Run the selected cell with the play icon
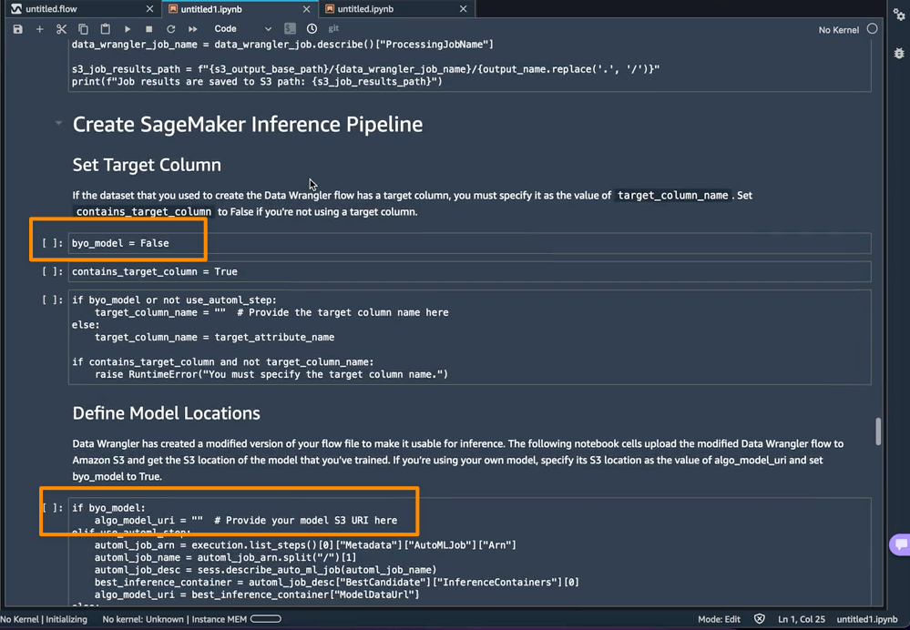This screenshot has height=630, width=910. pos(128,29)
